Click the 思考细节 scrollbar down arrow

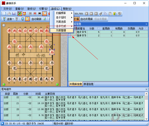point(146,119)
